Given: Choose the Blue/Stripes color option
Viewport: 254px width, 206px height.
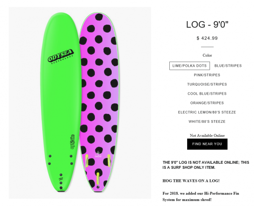Looking at the screenshot, I should tap(228, 66).
